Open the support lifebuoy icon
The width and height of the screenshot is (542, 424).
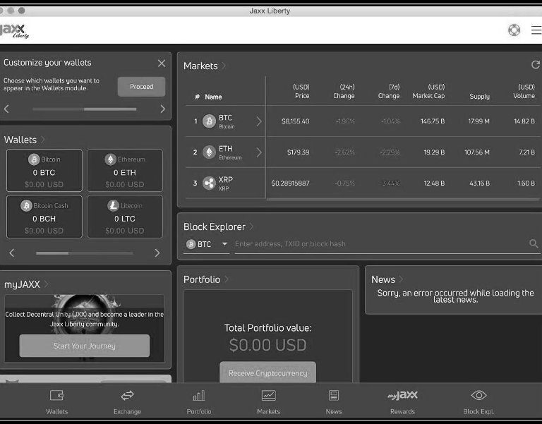pos(514,30)
